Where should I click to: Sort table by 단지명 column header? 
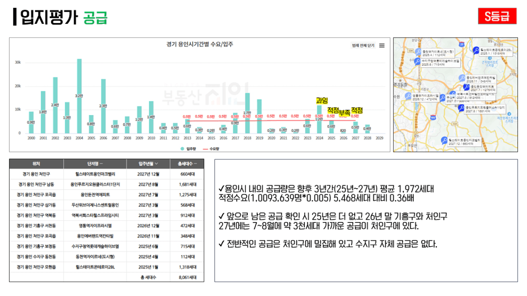(x=95, y=164)
